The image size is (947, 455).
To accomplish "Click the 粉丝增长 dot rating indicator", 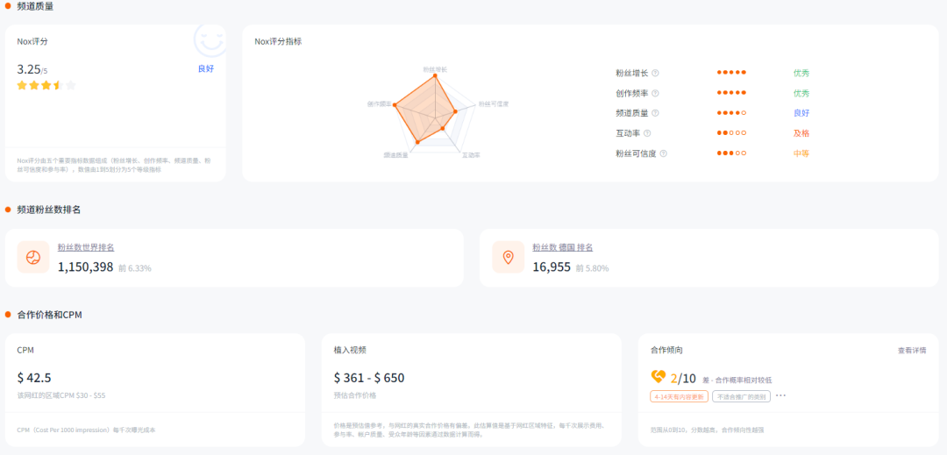I will 731,73.
